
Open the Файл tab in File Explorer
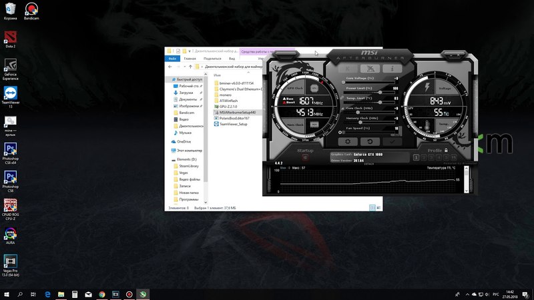tap(172, 59)
